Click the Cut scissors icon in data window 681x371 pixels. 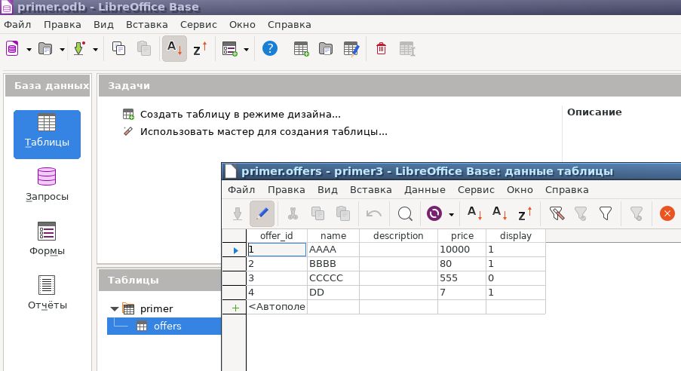[x=293, y=213]
